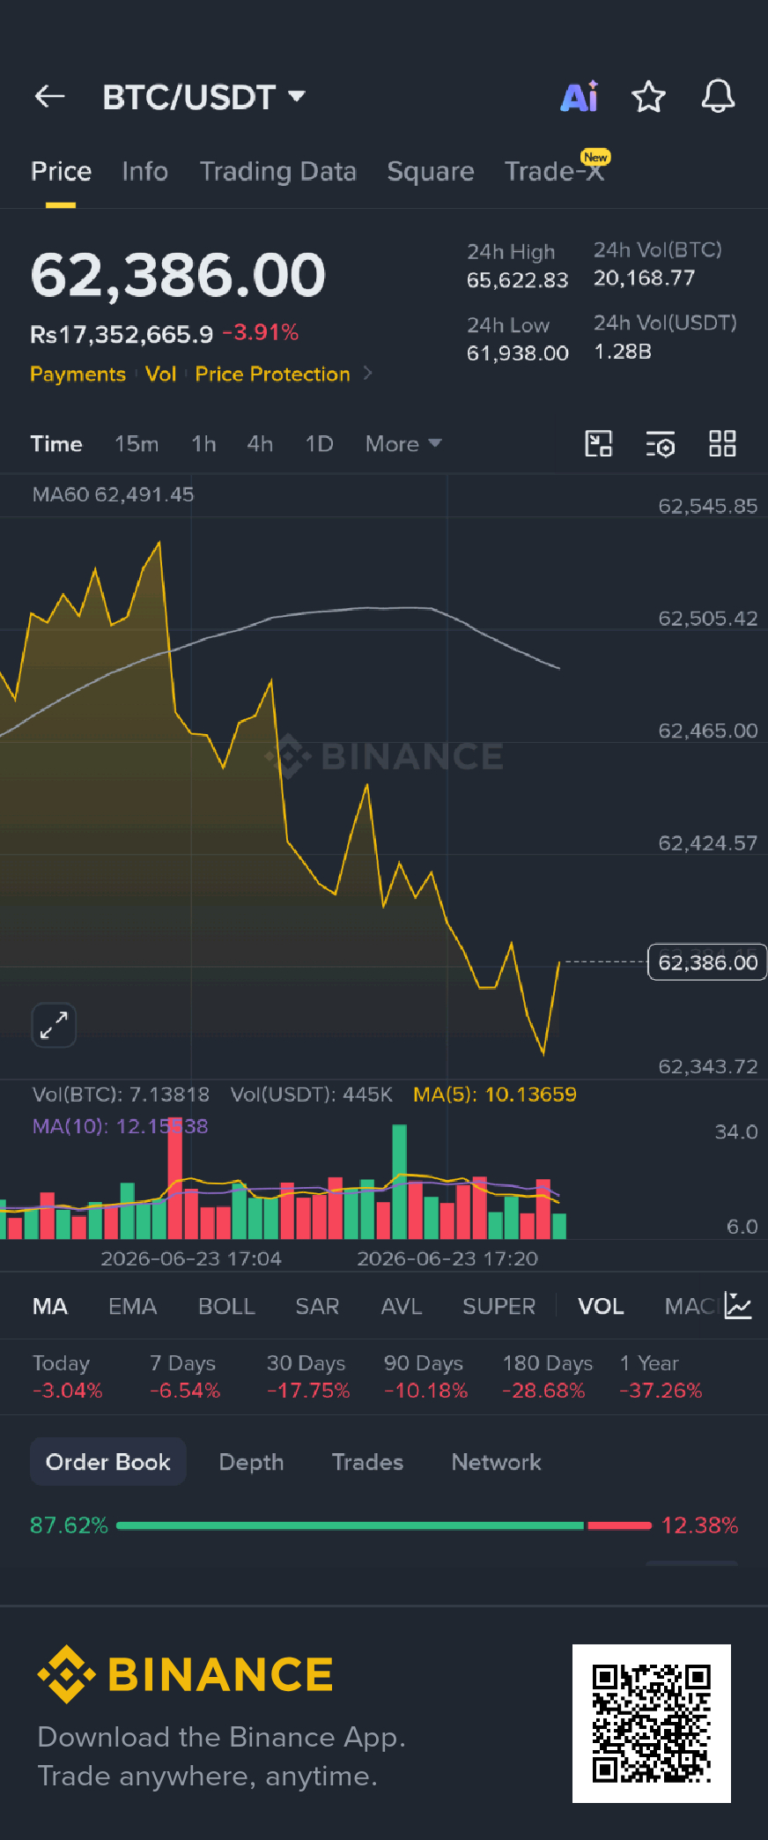This screenshot has width=768, height=1840.
Task: Tap the 24h High value 65,622.83
Action: pos(517,280)
